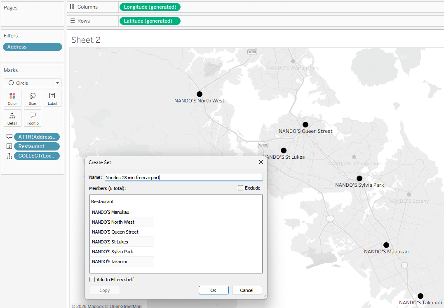Click the NANDO'S Sylvia Park map label

pyautogui.click(x=359, y=185)
